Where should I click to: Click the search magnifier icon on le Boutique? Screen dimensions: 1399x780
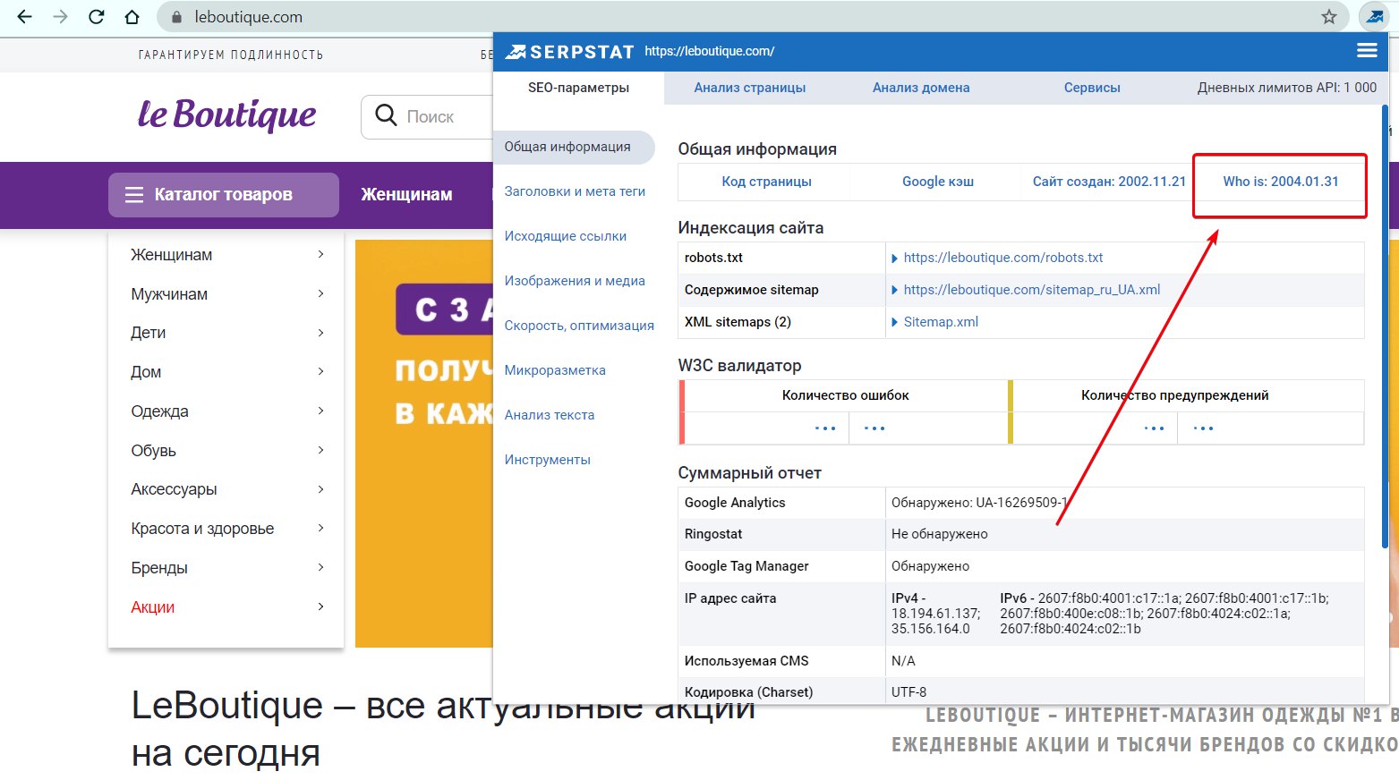point(386,115)
